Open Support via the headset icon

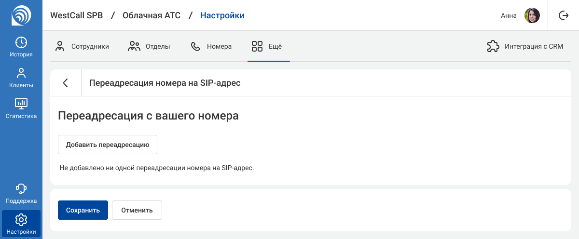click(x=21, y=188)
